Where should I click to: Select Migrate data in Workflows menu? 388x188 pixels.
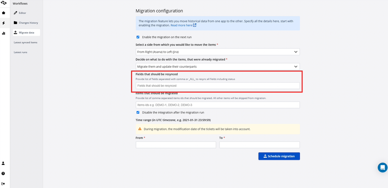point(26,33)
